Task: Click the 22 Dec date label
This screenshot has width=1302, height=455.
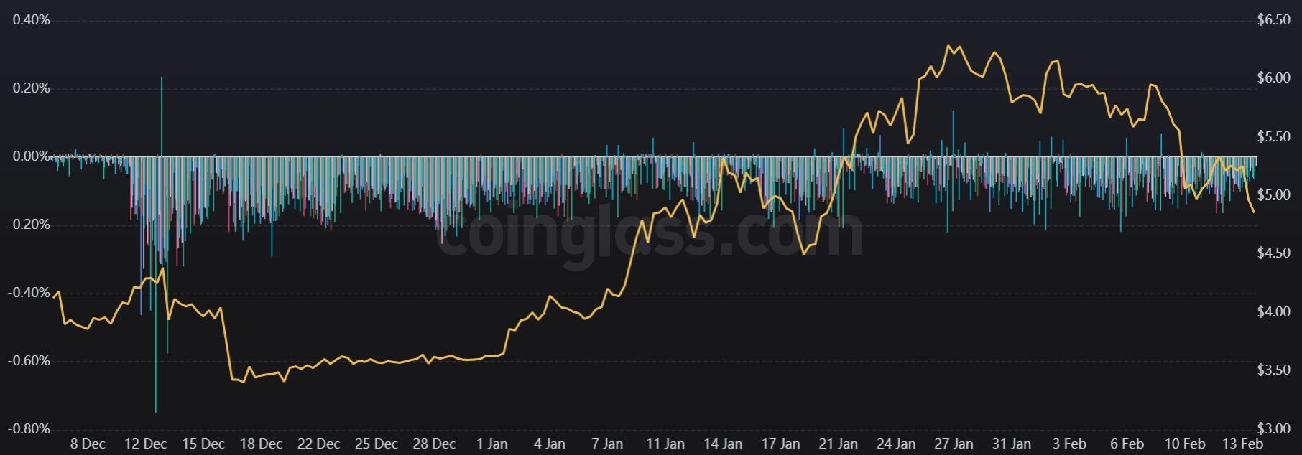Action: pos(318,444)
